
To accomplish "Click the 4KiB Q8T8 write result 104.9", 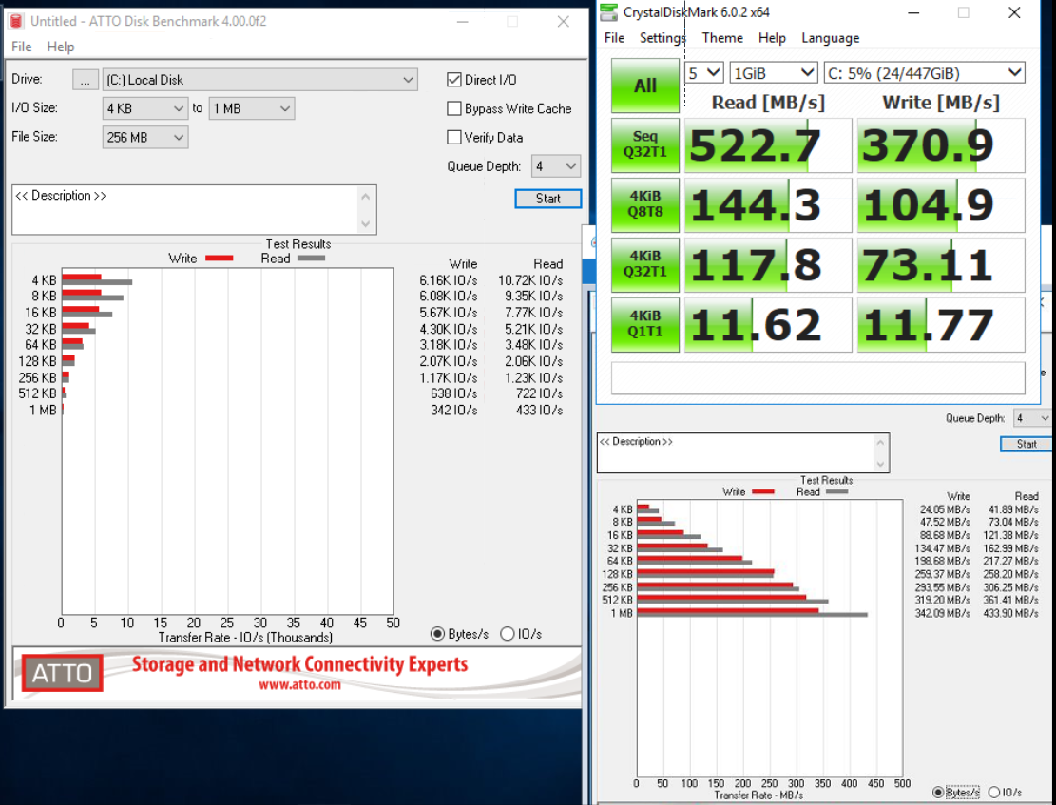I will pyautogui.click(x=941, y=204).
